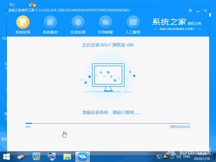Screen dimensions: 216x162
Task: Click the 正在安装:Win7 旗舰版 x86 heading
Action: coord(108,45)
